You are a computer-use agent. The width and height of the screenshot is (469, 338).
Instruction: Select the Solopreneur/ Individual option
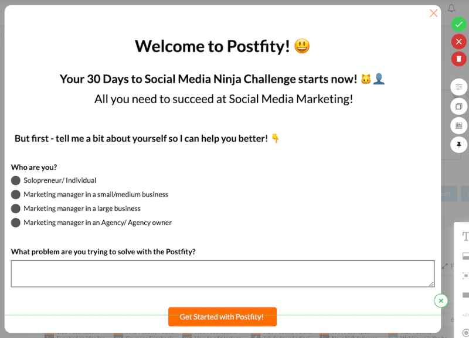click(16, 180)
